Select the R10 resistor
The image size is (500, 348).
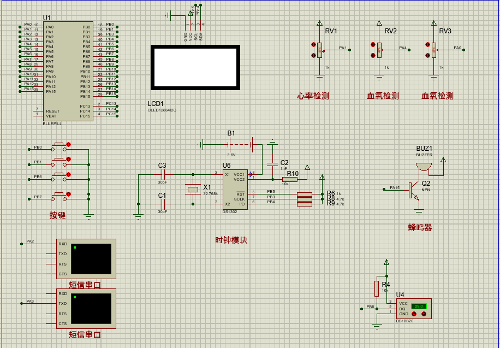click(289, 179)
